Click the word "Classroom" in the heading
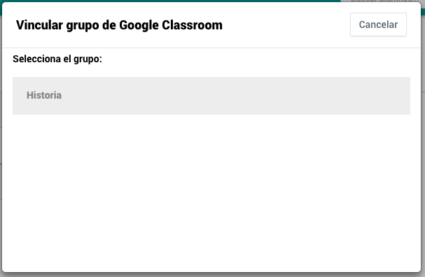425x277 pixels. coord(192,25)
